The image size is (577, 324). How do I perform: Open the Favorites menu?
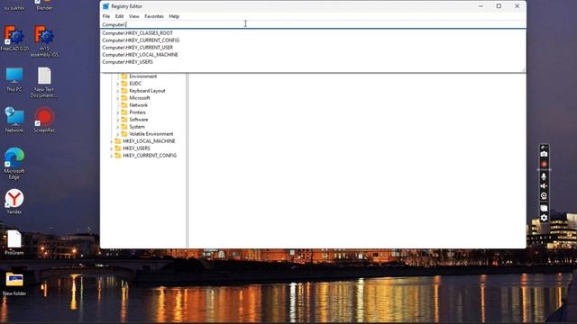coord(154,16)
